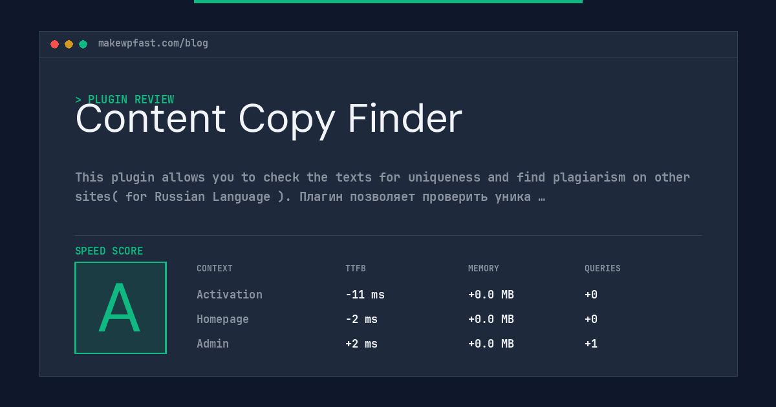Screen dimensions: 776x407
Task: Select the Admin row label
Action: [x=213, y=344]
